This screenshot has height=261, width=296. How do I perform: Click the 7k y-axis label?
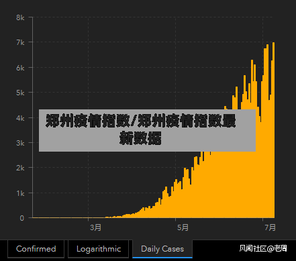pyautogui.click(x=20, y=42)
